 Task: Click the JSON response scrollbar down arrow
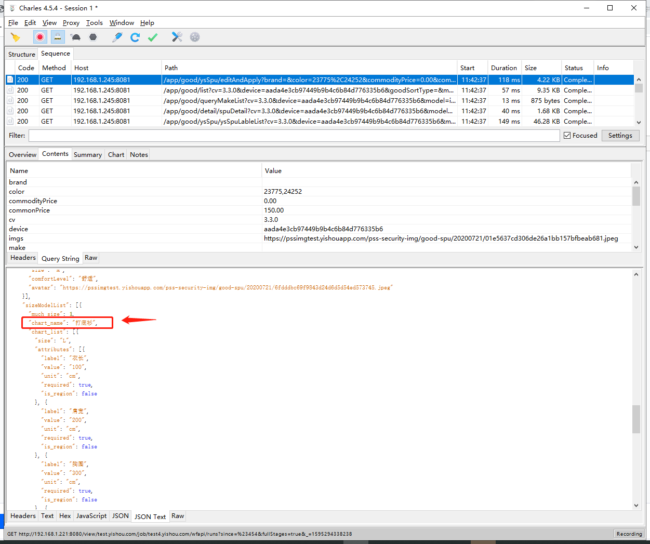point(636,505)
